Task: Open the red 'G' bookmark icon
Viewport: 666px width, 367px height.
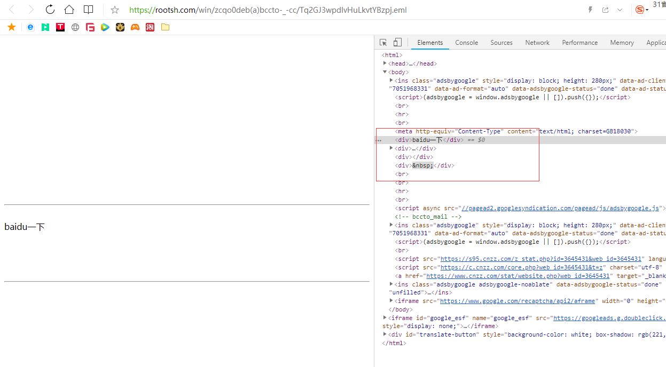Action: click(90, 27)
